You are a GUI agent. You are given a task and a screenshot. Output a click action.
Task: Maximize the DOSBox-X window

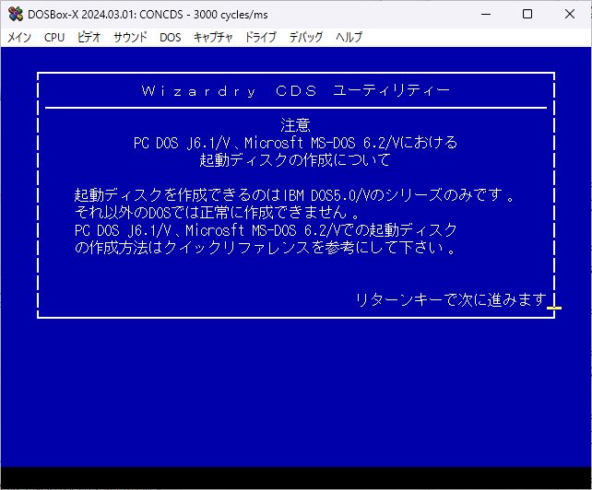[527, 15]
